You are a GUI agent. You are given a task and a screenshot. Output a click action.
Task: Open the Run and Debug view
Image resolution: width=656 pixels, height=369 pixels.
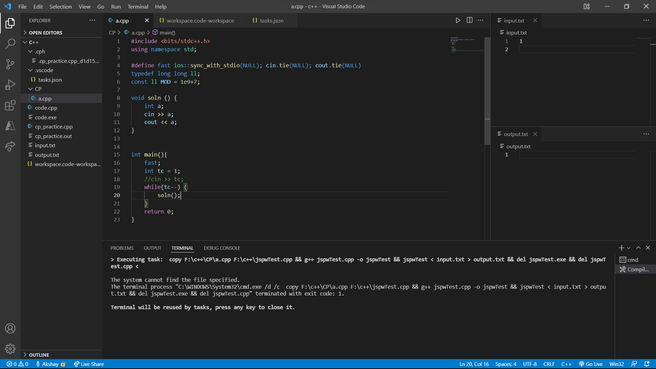(10, 85)
